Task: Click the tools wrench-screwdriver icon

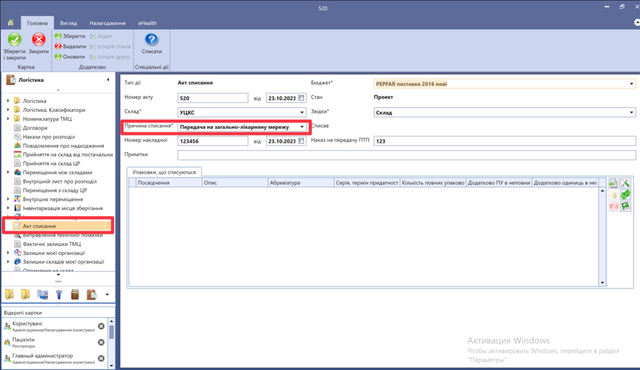Action: pos(625,183)
